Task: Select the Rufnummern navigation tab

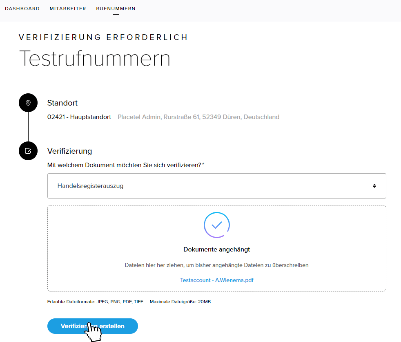Action: coord(116,8)
